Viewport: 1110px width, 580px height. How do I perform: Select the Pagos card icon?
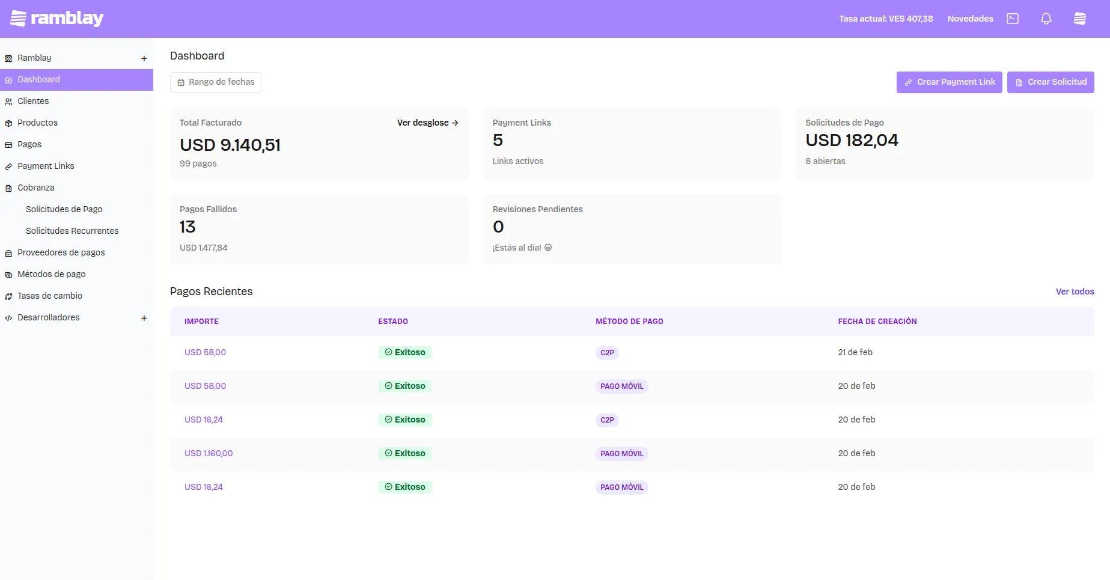tap(8, 144)
